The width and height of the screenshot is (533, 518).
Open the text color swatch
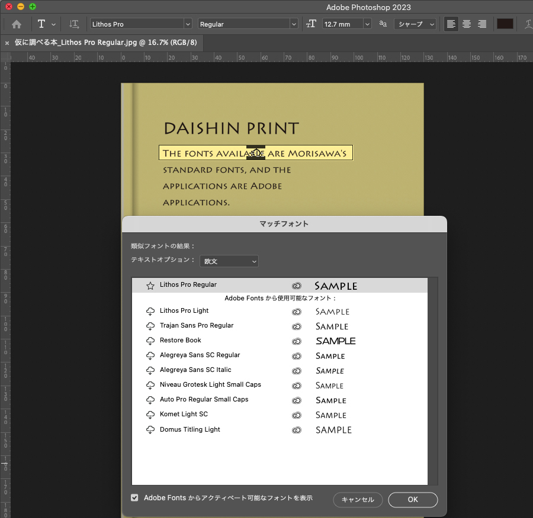[505, 24]
